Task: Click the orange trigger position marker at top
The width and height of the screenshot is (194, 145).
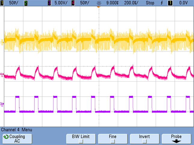Action: point(98,7)
